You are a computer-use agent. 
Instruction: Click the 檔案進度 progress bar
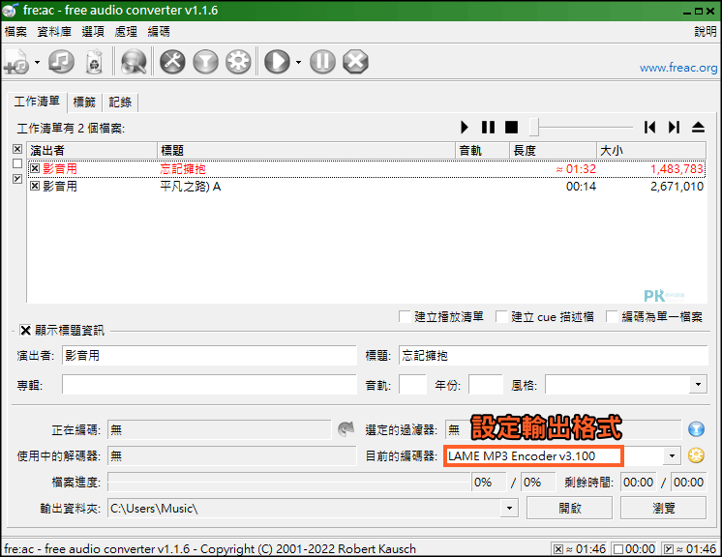(x=289, y=483)
